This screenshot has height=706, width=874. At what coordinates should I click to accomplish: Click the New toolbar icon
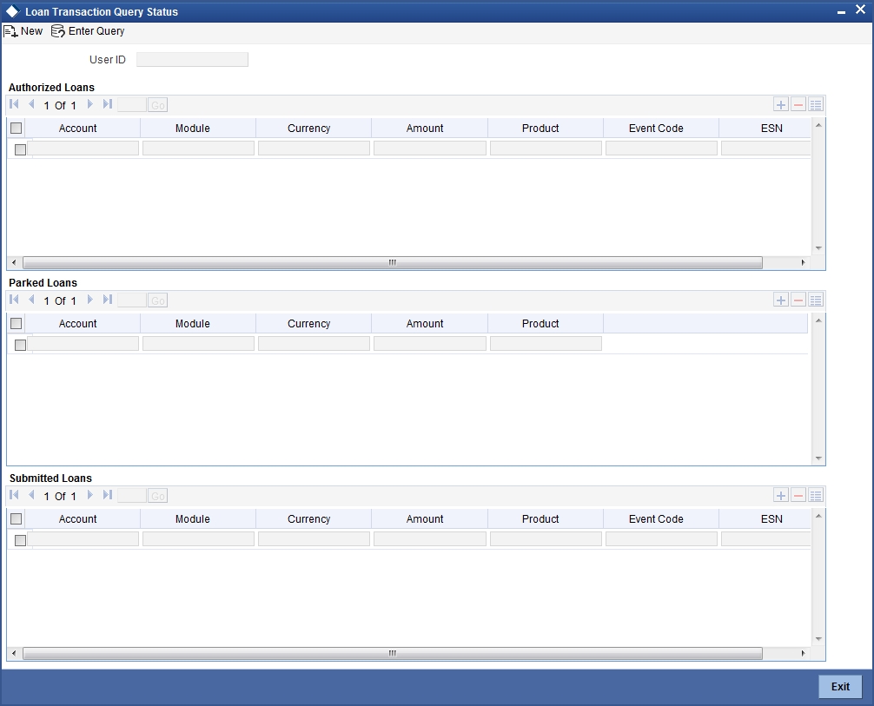[x=10, y=31]
